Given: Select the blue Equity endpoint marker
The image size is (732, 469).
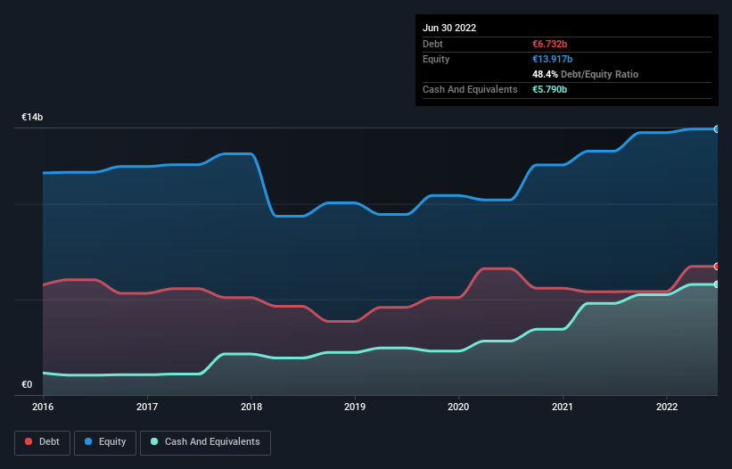Looking at the screenshot, I should (717, 129).
